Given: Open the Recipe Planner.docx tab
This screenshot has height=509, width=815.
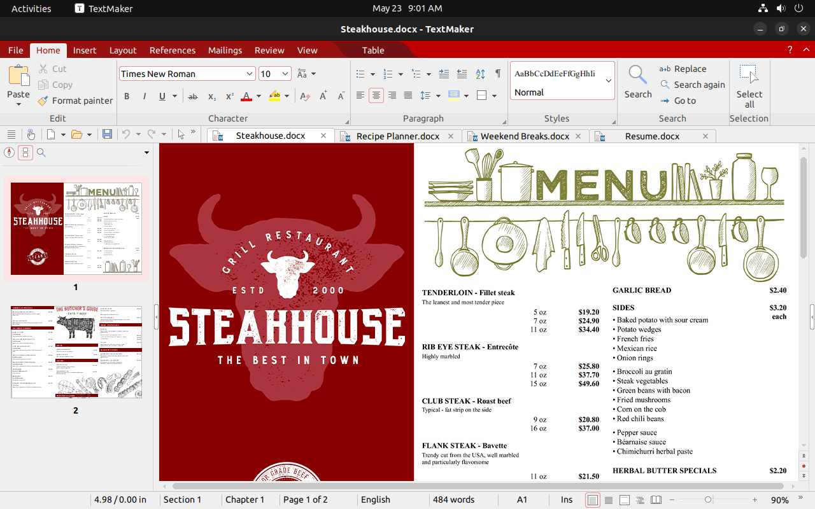Looking at the screenshot, I should (x=398, y=136).
